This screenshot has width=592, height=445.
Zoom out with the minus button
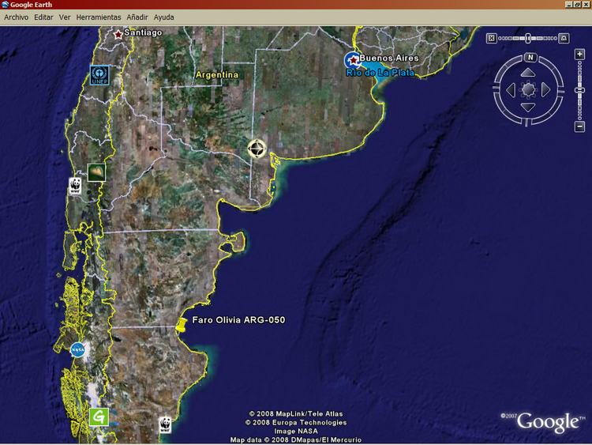point(580,126)
